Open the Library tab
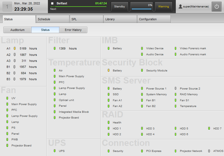The image size is (224, 156). pos(120,19)
